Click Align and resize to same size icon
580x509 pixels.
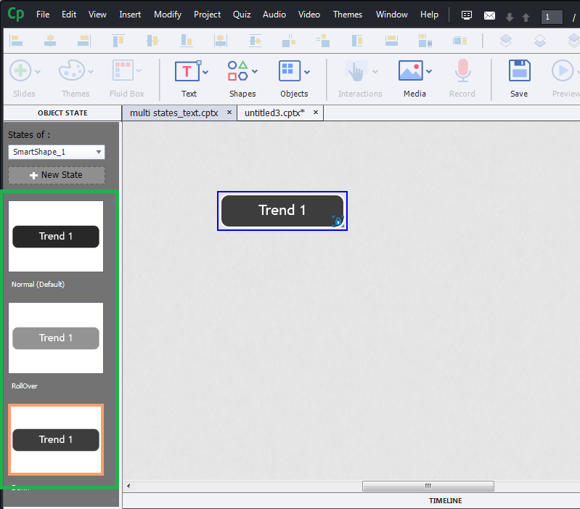click(459, 41)
